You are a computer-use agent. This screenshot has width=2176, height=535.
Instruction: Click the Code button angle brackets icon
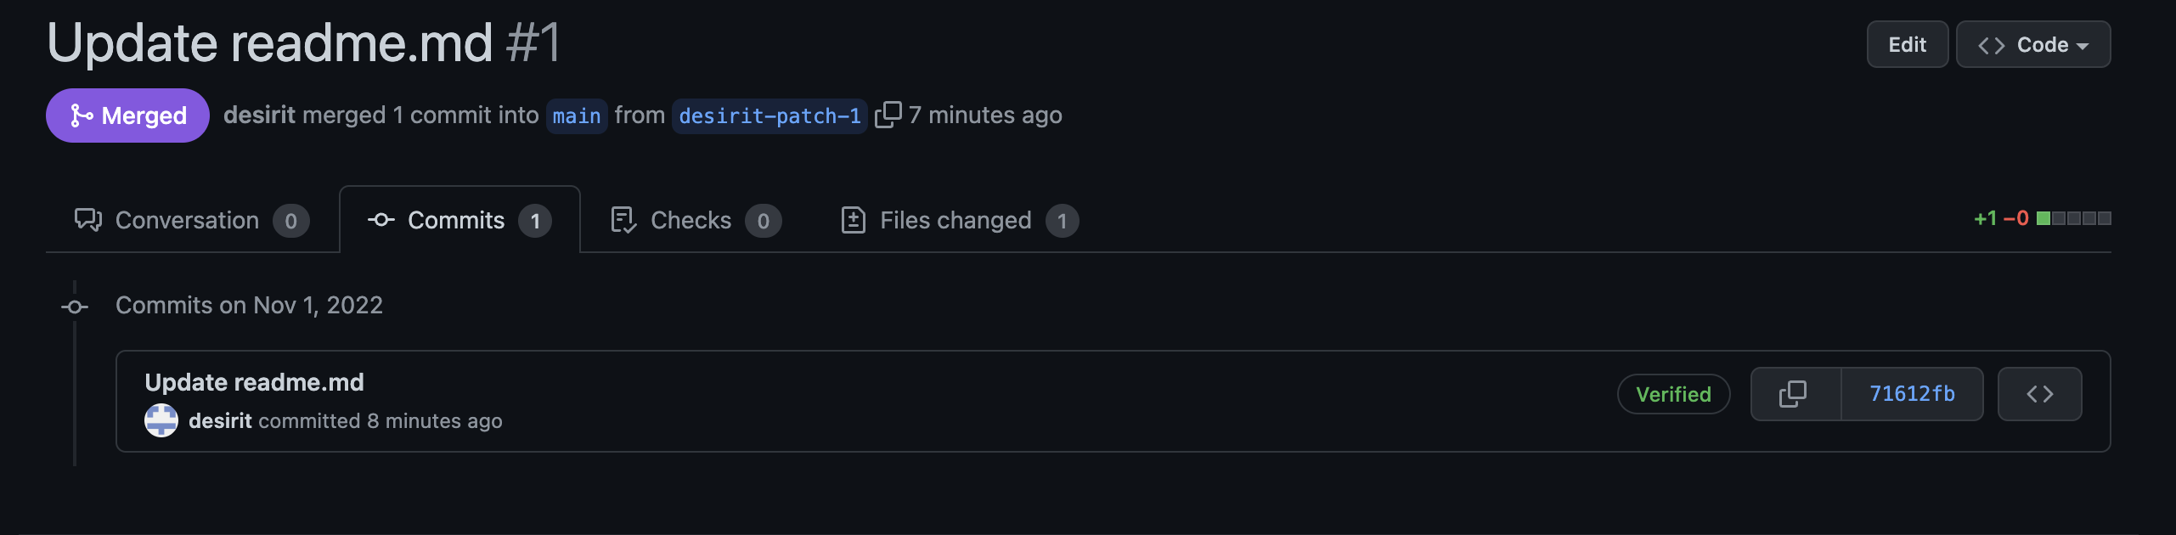(x=1991, y=45)
